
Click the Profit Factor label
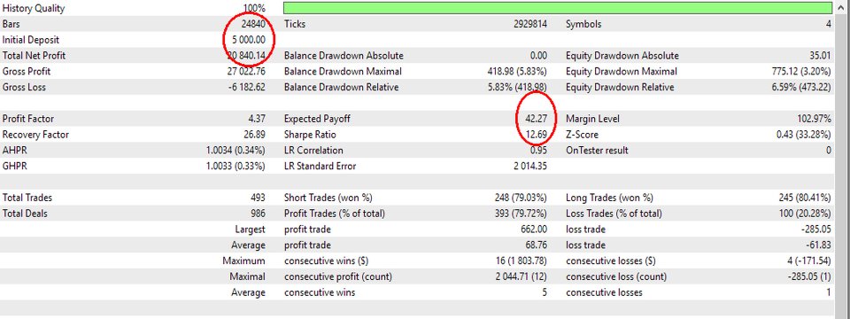(28, 119)
